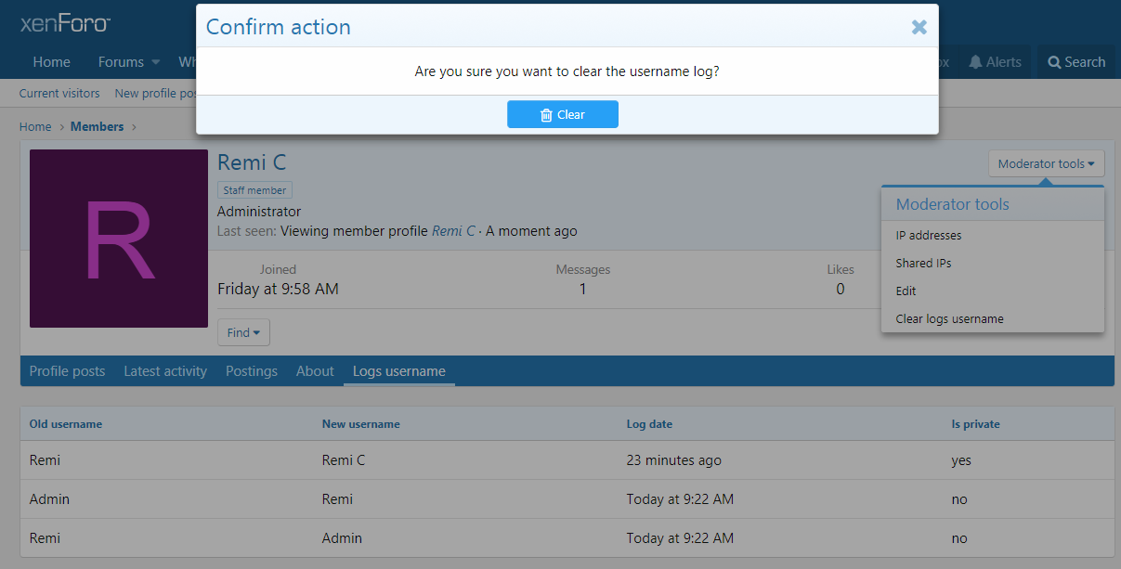Open the Postings tab
This screenshot has height=569, width=1121.
point(252,371)
